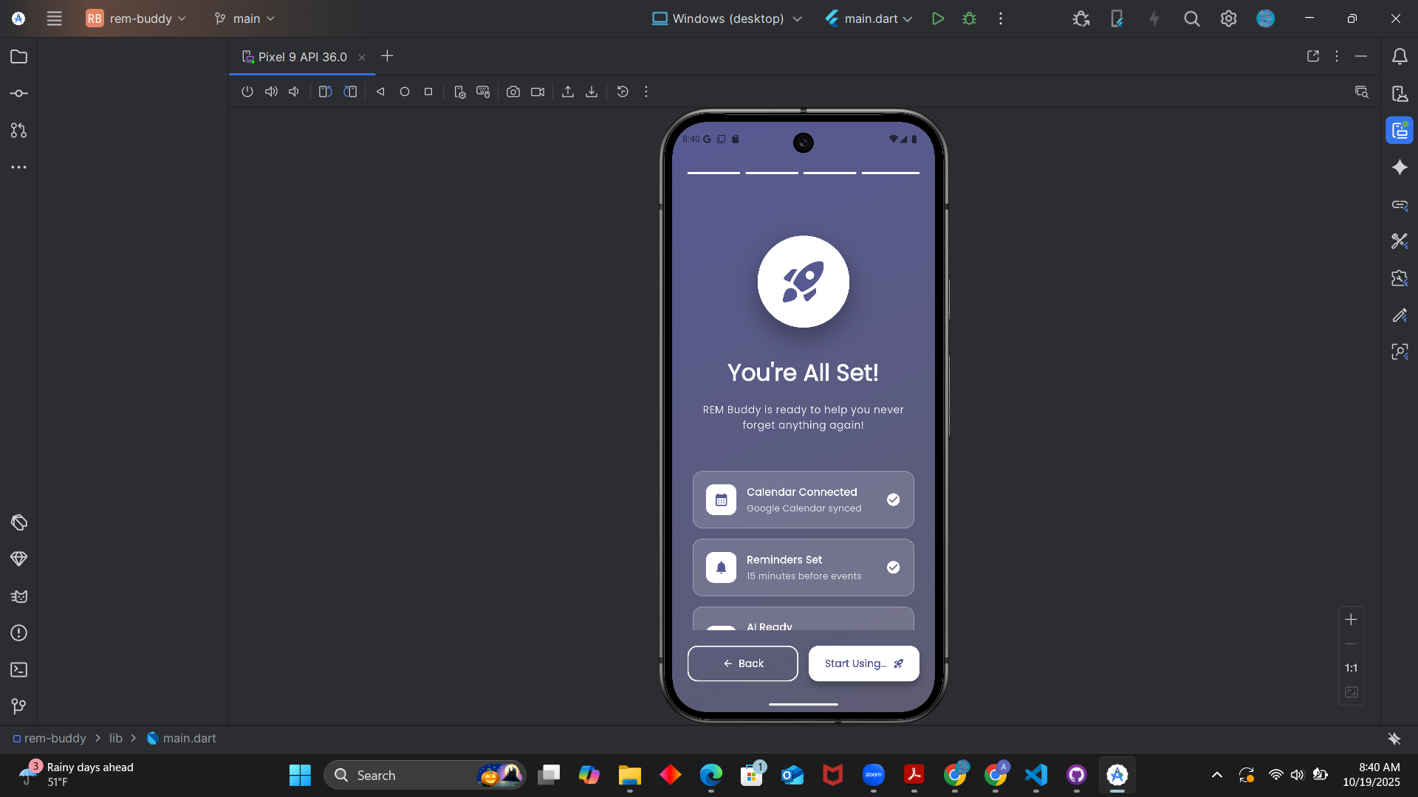The image size is (1418, 797).
Task: Click the zoom in plus control
Action: [1351, 620]
